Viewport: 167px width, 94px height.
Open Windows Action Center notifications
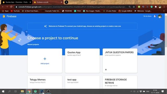click(163, 91)
